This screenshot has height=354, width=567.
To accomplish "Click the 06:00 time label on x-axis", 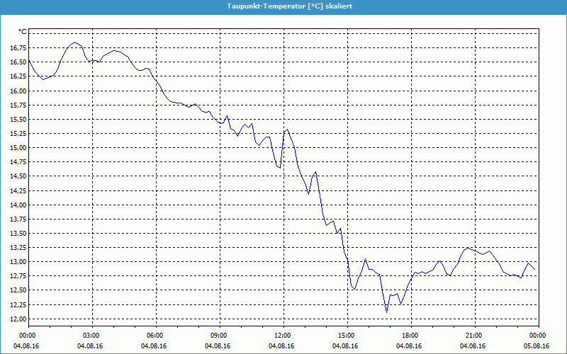I will pyautogui.click(x=155, y=336).
